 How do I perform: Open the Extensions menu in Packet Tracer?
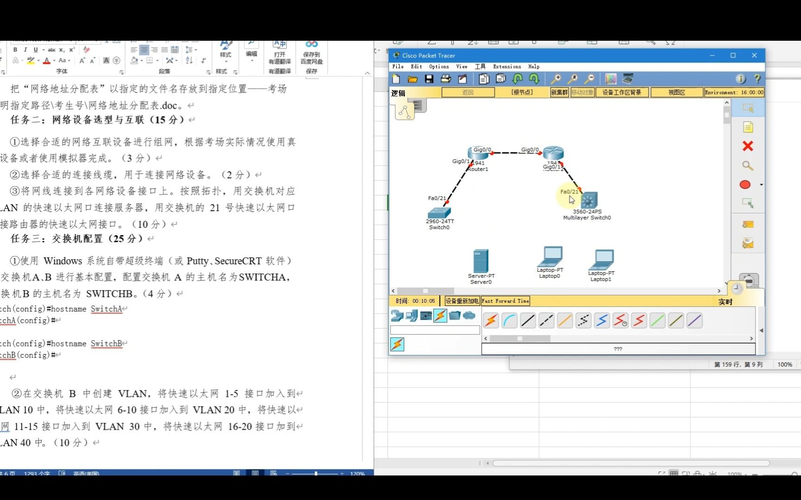[x=508, y=66]
